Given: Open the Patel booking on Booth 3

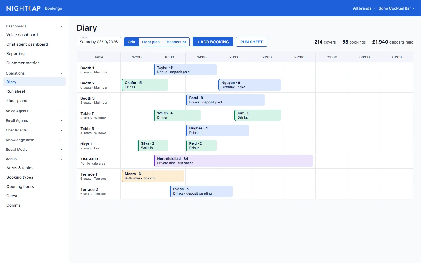Looking at the screenshot, I should [x=225, y=100].
